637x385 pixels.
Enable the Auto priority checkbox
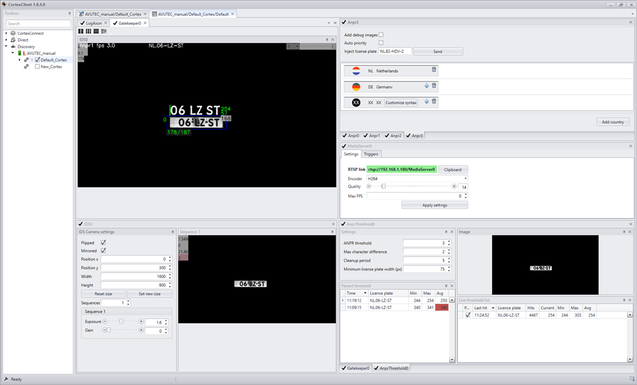tap(381, 43)
